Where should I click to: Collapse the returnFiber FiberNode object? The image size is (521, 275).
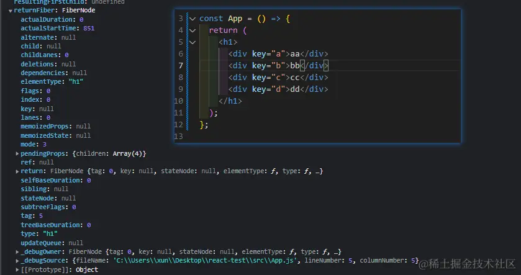pyautogui.click(x=11, y=11)
